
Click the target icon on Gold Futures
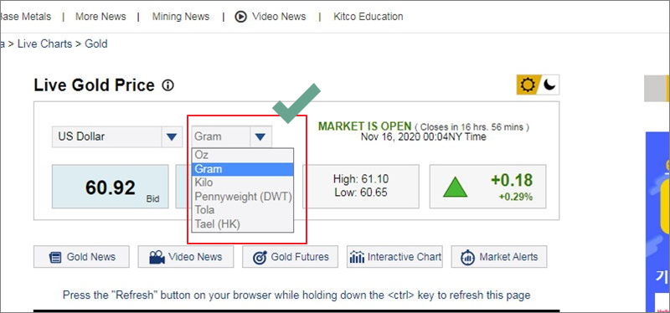260,258
